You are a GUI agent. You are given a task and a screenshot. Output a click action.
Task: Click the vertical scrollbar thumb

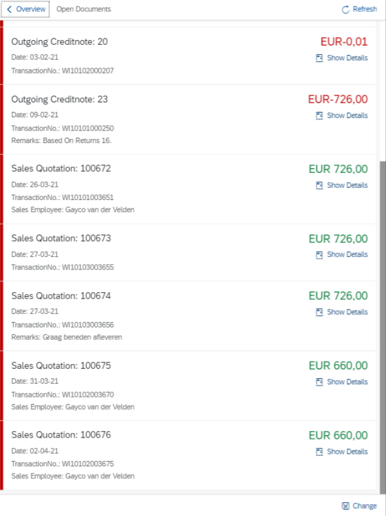[382, 323]
